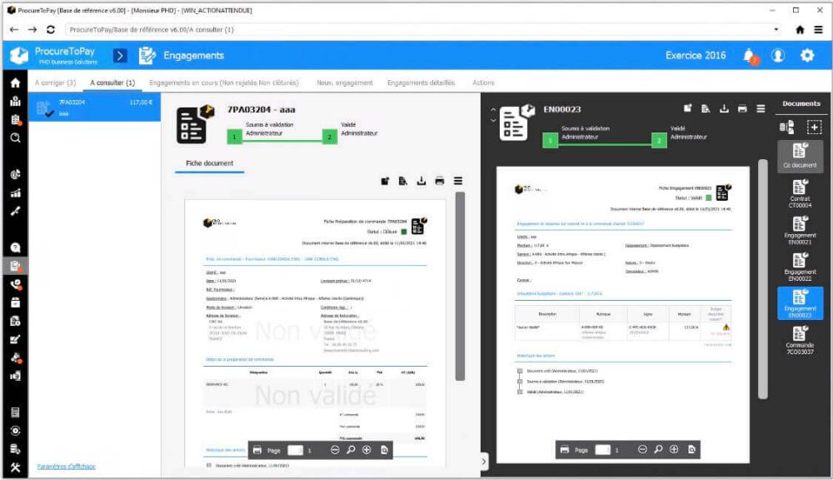Open the notification bell in the top bar

click(x=750, y=55)
